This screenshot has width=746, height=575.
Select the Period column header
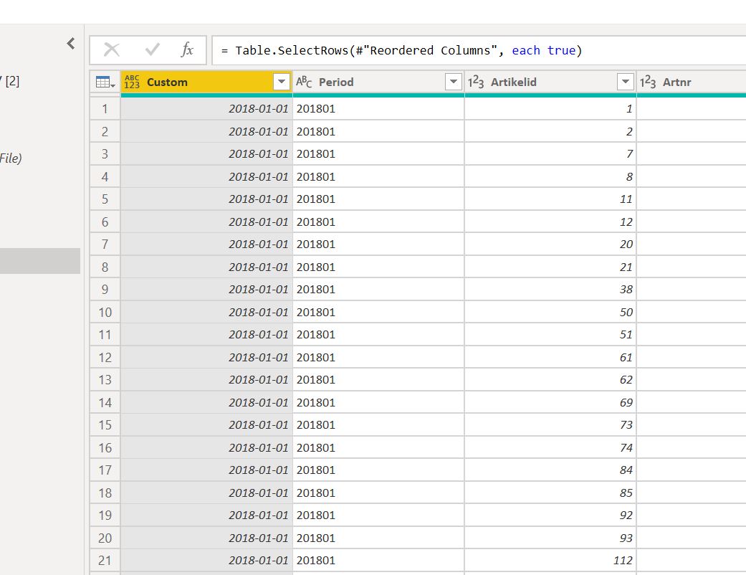coord(378,82)
